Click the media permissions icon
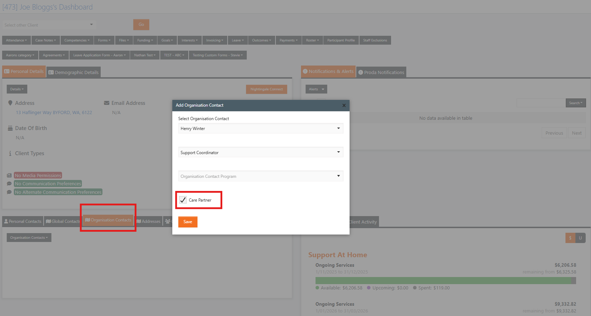 [x=9, y=175]
